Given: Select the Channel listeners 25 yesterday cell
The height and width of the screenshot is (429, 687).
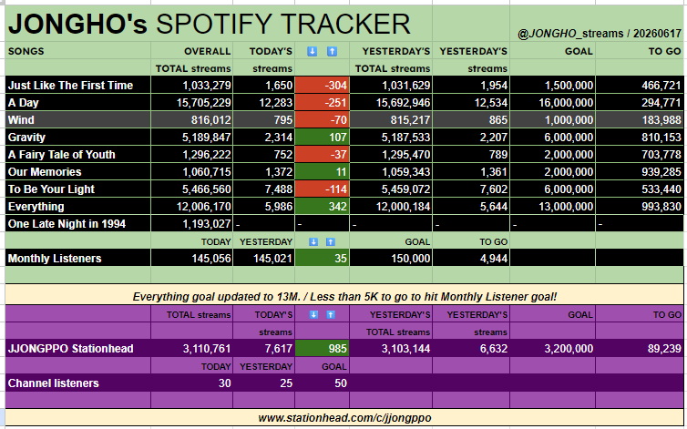Looking at the screenshot, I should (263, 383).
